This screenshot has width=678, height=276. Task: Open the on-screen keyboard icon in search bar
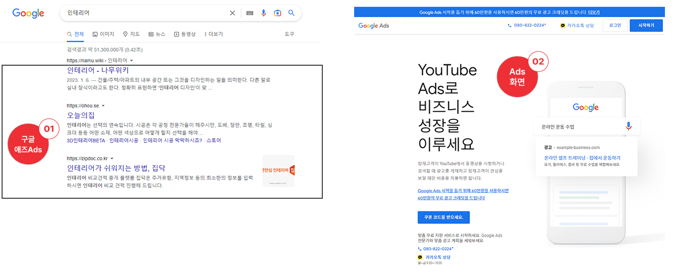[x=250, y=13]
